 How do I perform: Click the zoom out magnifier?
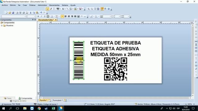tap(92, 9)
